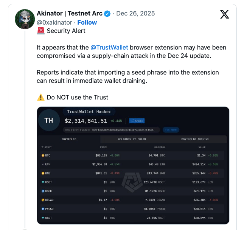244x230 pixels.
Task: Click the BTC coin icon
Action: coord(43,155)
